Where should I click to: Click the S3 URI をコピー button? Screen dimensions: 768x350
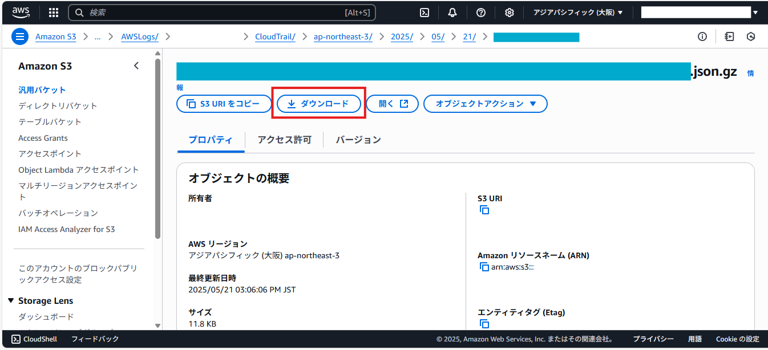click(224, 104)
